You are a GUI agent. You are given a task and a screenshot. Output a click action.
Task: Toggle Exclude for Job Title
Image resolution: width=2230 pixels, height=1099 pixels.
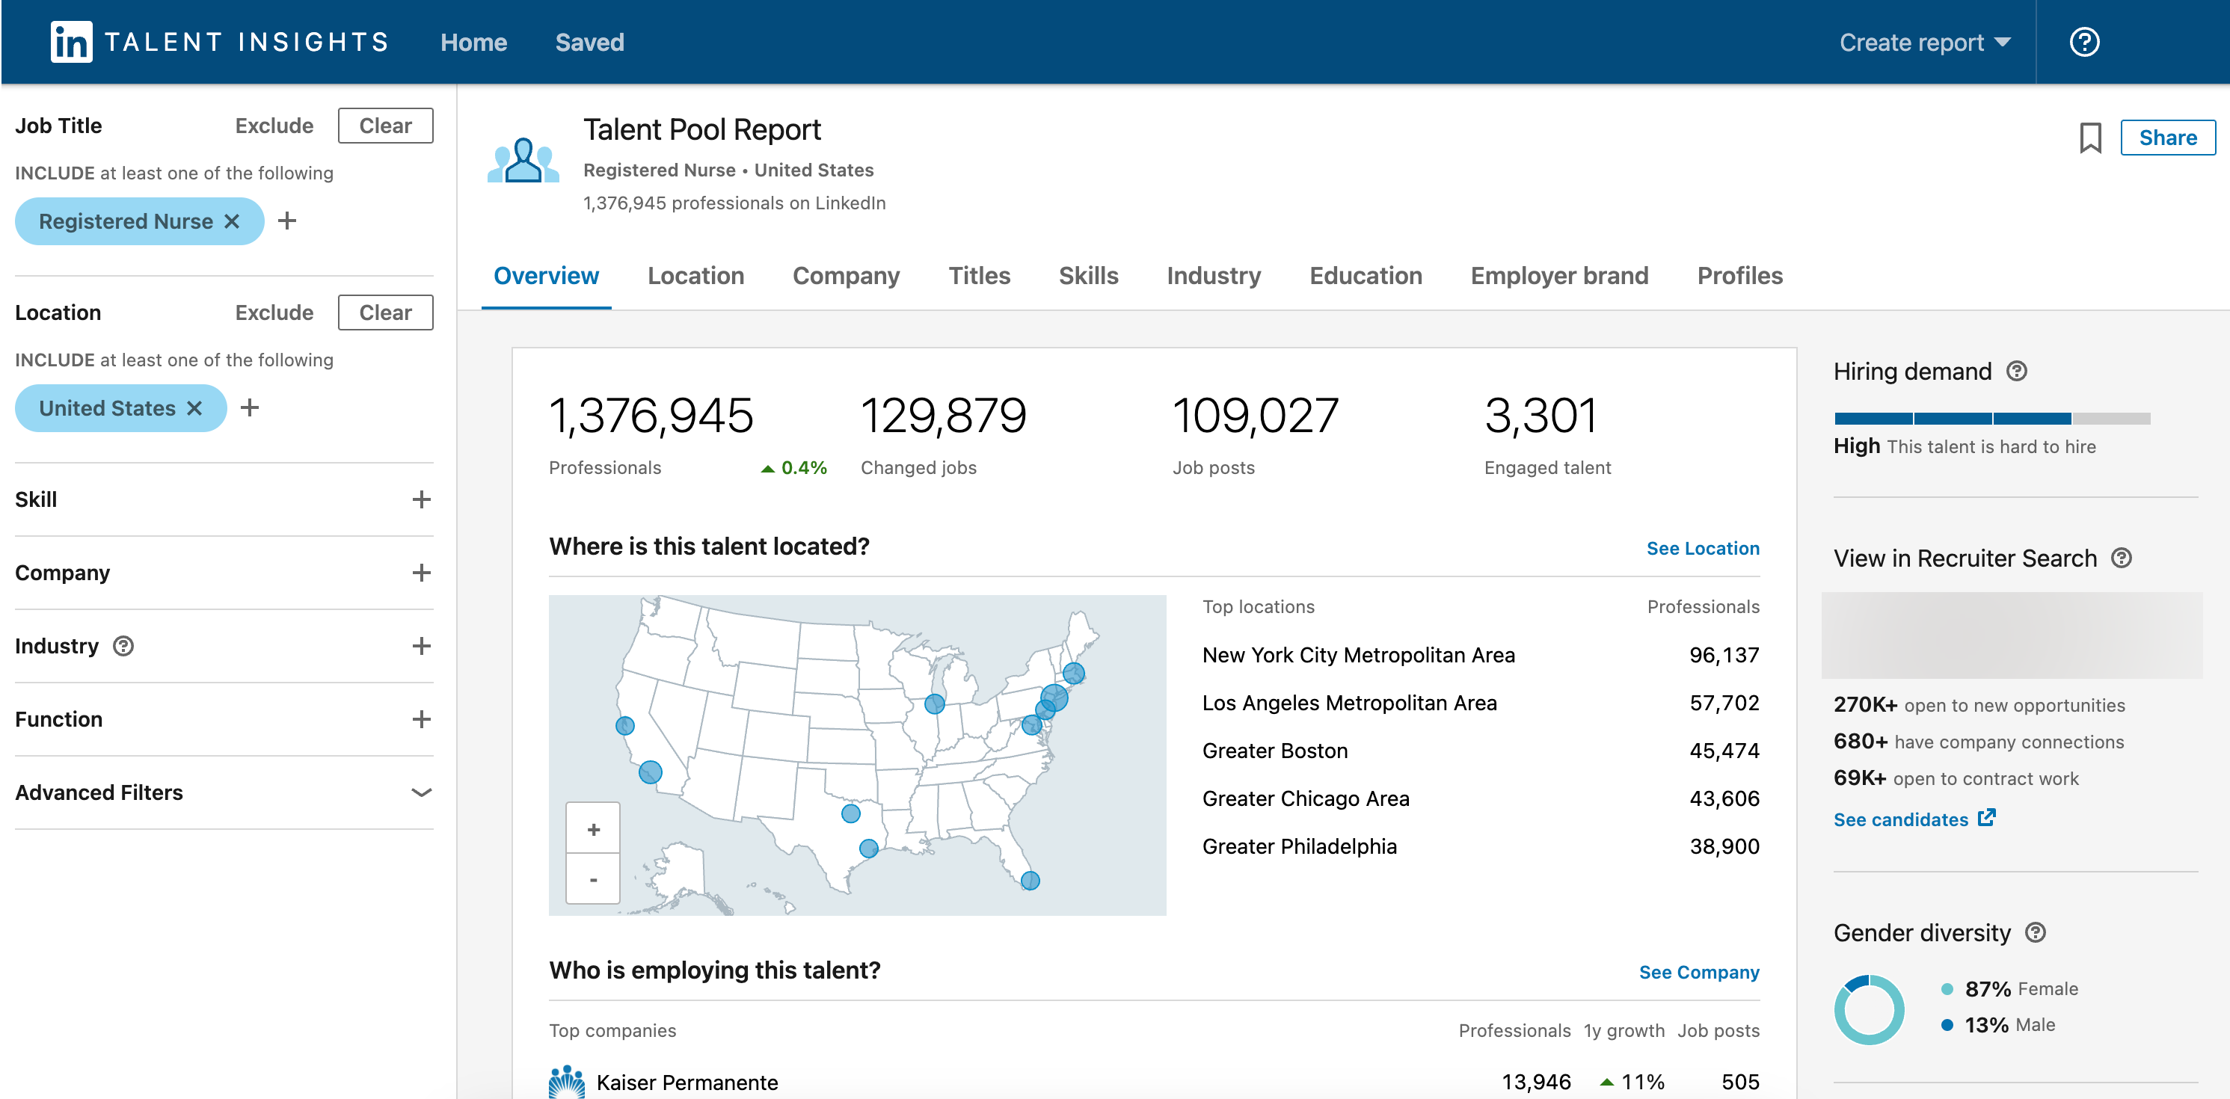[274, 126]
